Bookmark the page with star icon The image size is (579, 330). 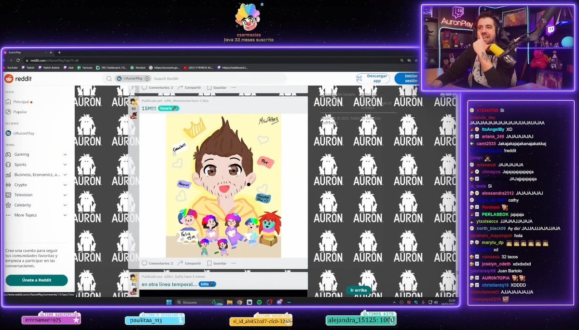[x=415, y=60]
